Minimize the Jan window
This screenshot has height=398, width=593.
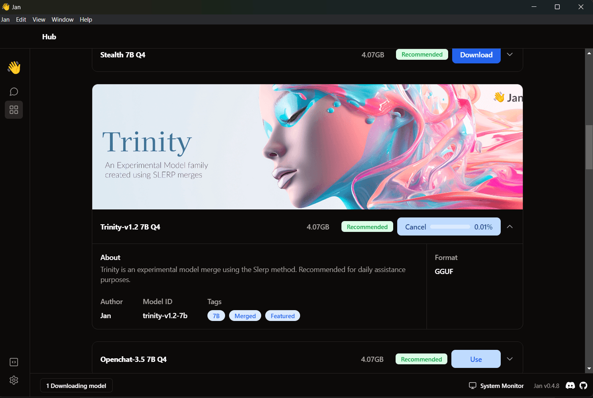click(534, 7)
